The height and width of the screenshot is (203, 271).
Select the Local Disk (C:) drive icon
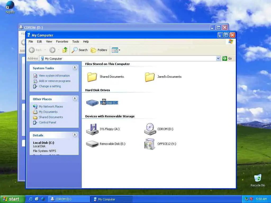click(92, 103)
